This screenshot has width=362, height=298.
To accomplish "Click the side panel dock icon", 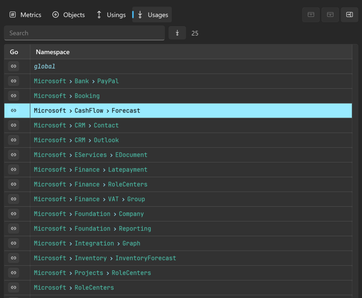I will tap(350, 15).
